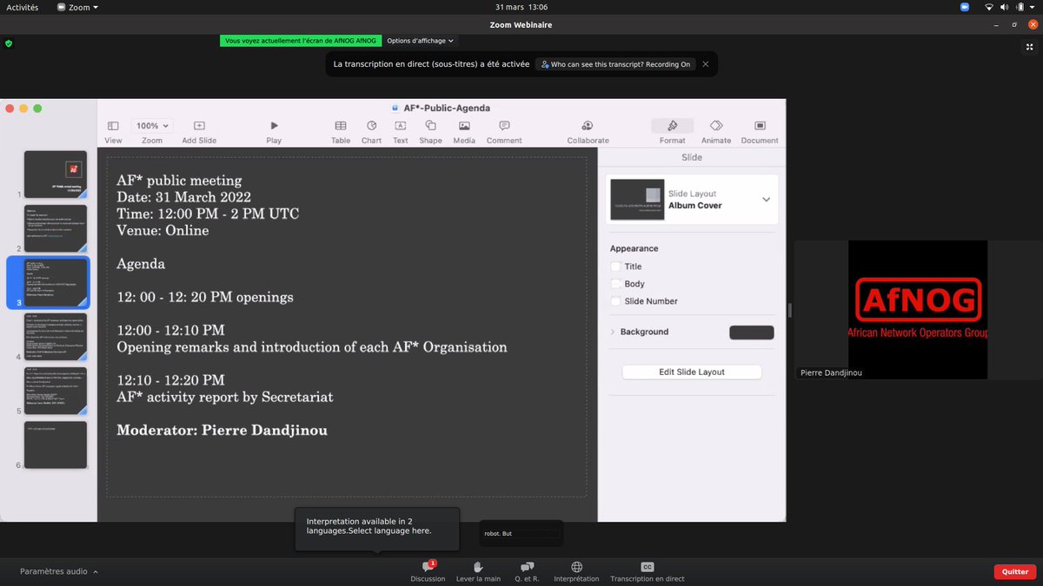Image resolution: width=1043 pixels, height=586 pixels.
Task: Click the AF*-Public-Agenda document title
Action: (447, 109)
